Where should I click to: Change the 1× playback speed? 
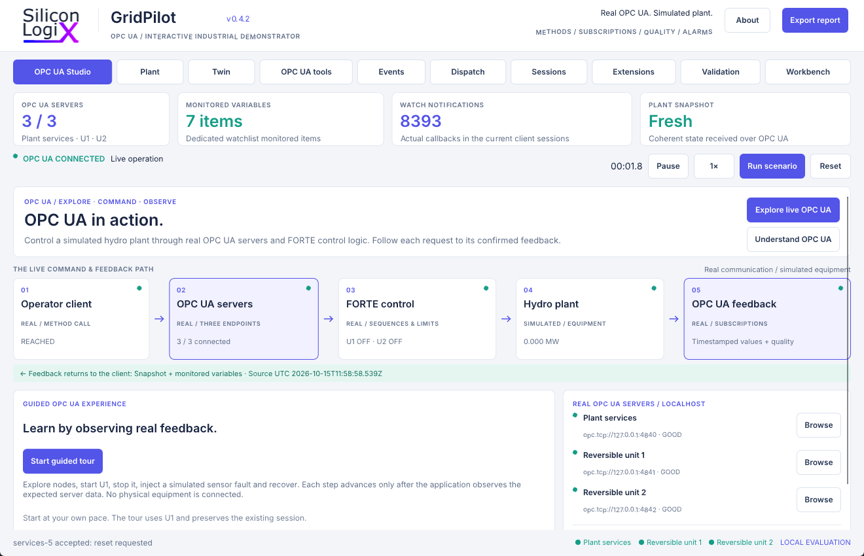pos(714,166)
